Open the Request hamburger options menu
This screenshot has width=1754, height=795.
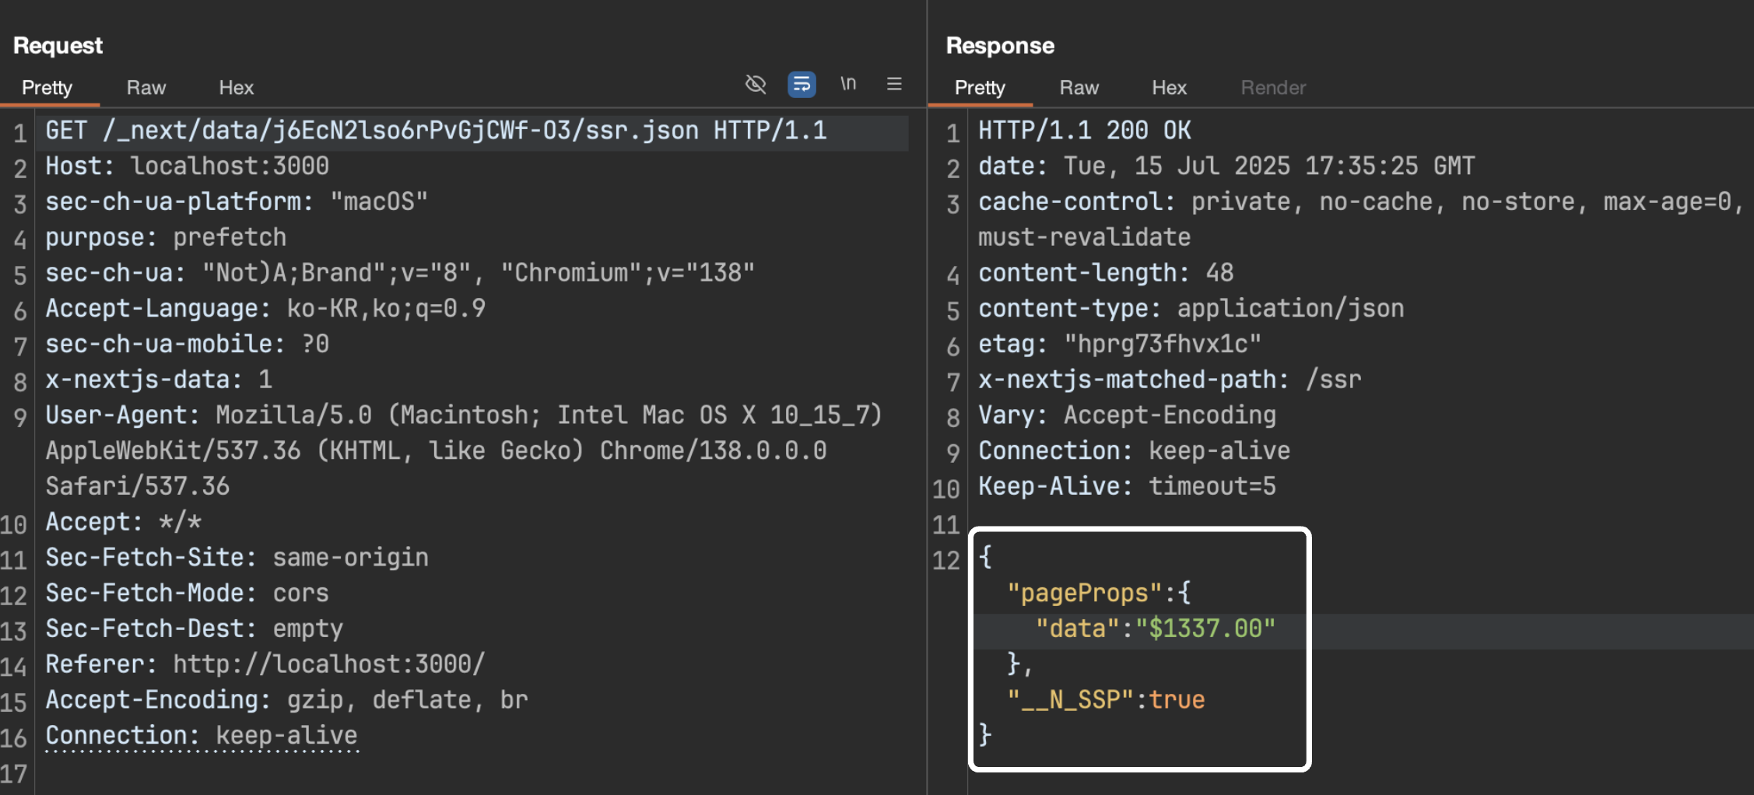[x=894, y=83]
